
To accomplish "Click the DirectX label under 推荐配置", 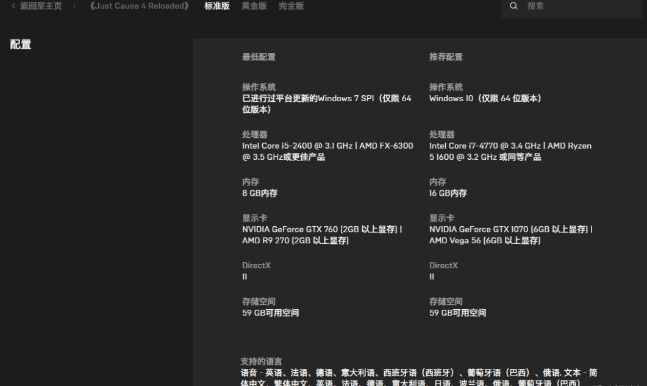I will point(443,265).
